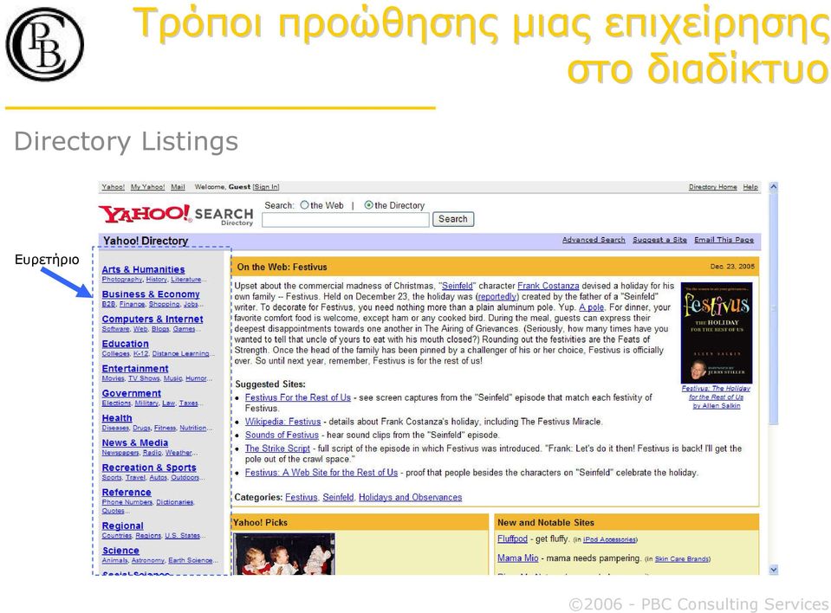Open The Strike Script link

(x=277, y=448)
